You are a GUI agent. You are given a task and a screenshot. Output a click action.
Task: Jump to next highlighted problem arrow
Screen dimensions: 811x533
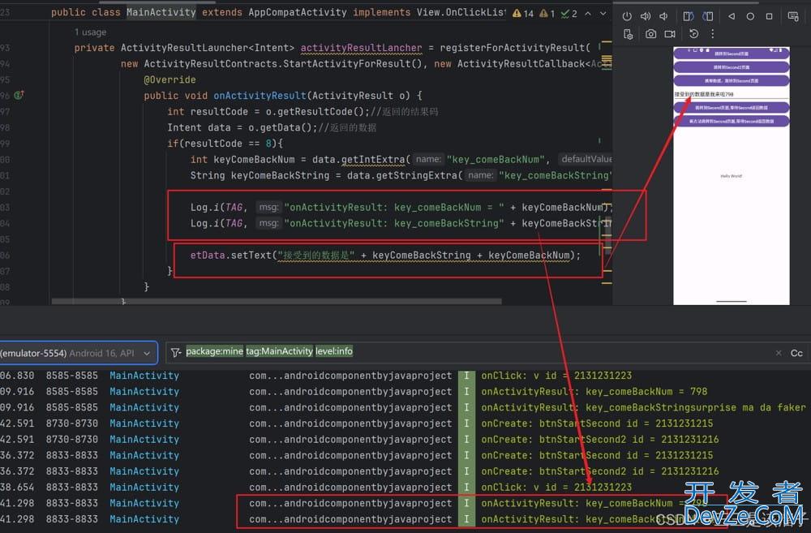coord(603,14)
